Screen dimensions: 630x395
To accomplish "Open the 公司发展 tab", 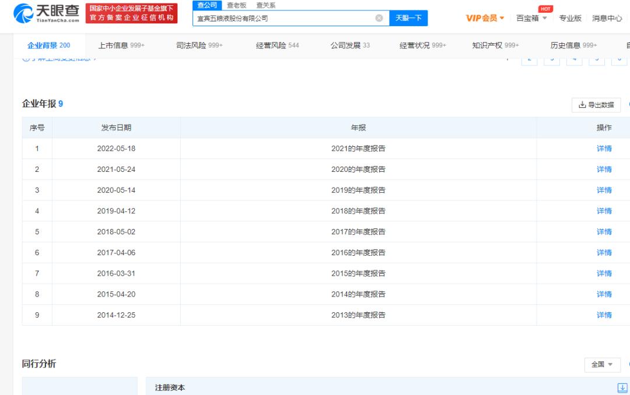I will 350,45.
